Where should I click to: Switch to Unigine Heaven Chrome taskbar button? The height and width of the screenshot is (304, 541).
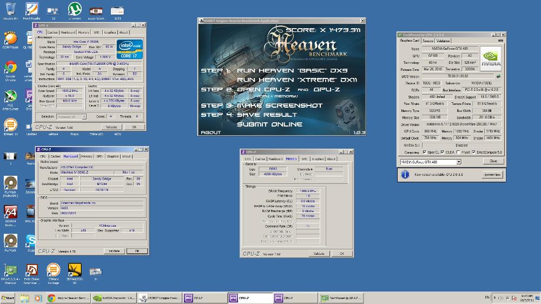pyautogui.click(x=68, y=298)
